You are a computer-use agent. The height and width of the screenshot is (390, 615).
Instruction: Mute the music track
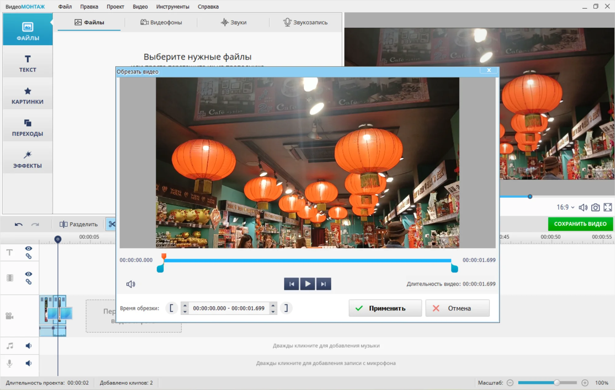pyautogui.click(x=29, y=346)
